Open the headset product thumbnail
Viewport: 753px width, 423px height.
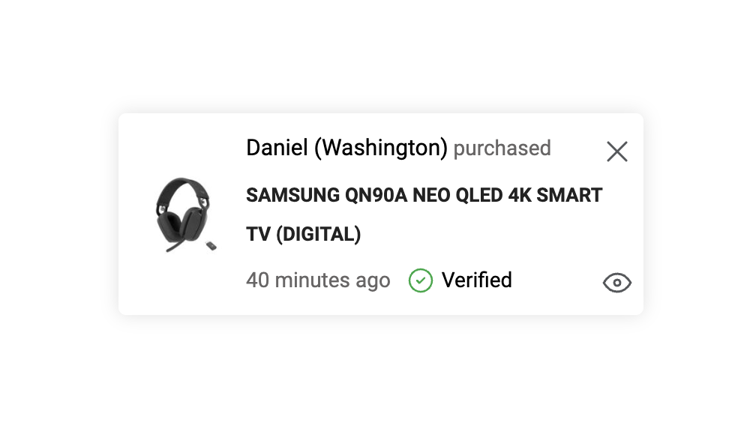pyautogui.click(x=184, y=214)
